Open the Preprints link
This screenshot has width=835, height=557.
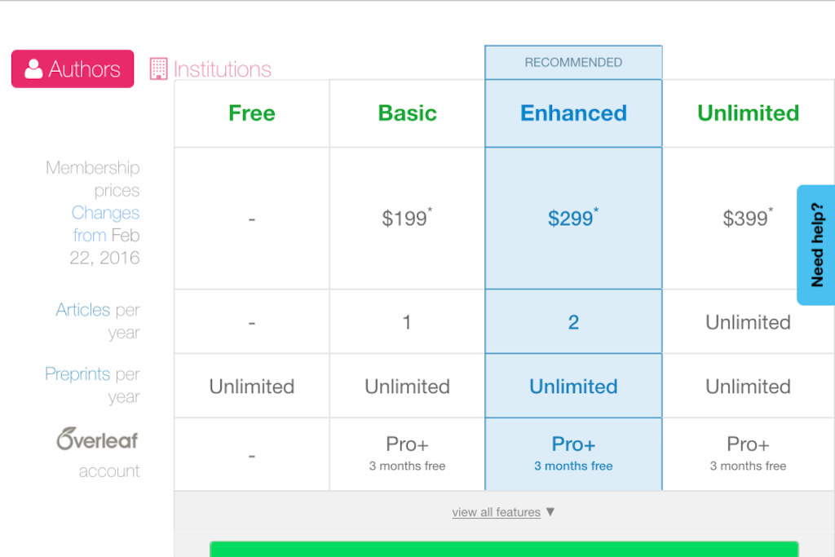click(77, 374)
